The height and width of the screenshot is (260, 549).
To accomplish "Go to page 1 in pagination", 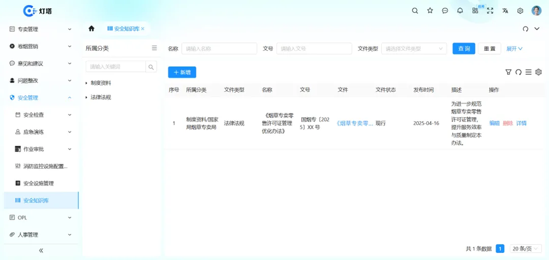I will click(500, 249).
